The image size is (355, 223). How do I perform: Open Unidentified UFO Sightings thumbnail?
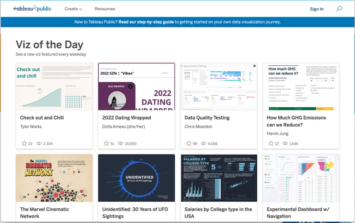[136, 178]
